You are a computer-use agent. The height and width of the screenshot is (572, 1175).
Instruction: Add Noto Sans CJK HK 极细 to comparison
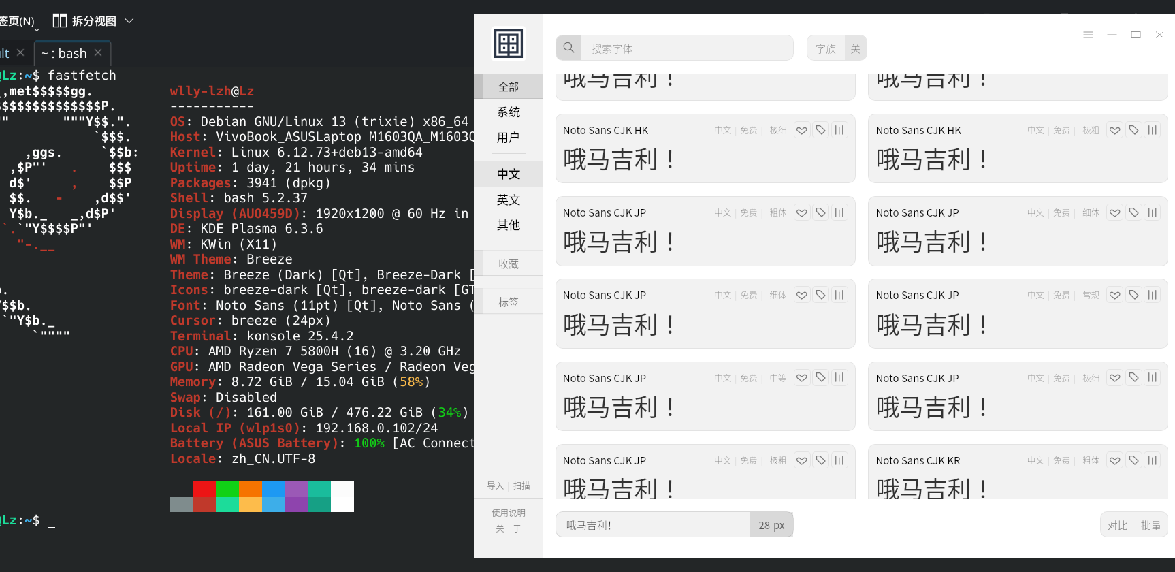pyautogui.click(x=839, y=130)
